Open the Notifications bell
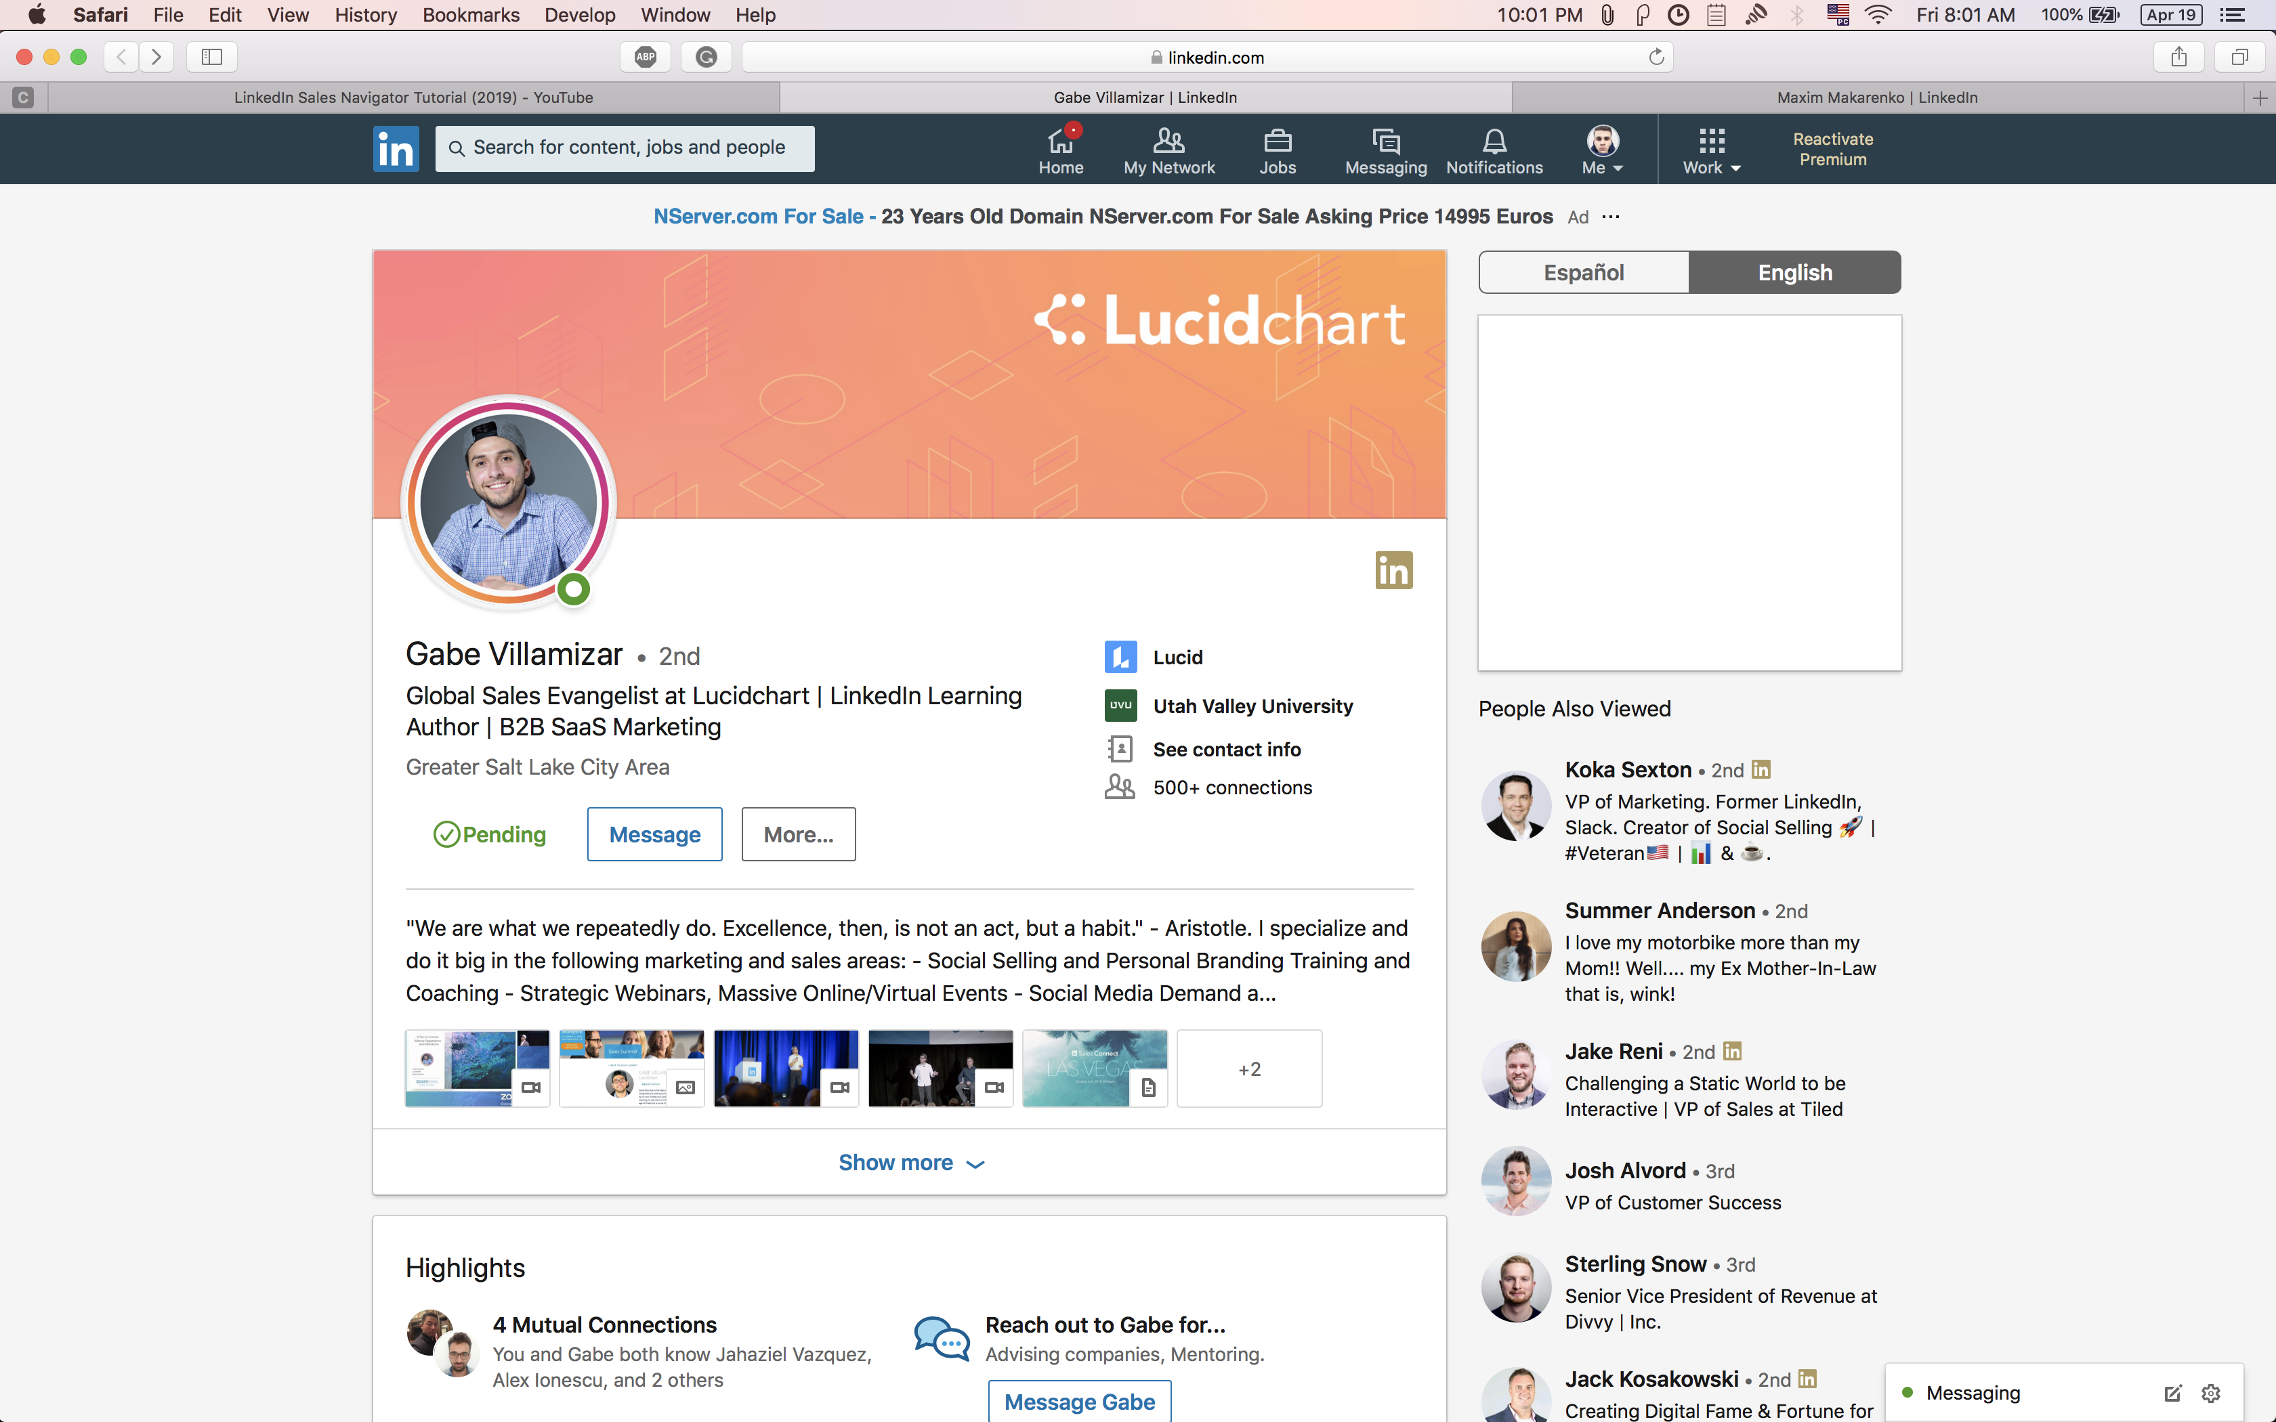 1494,150
